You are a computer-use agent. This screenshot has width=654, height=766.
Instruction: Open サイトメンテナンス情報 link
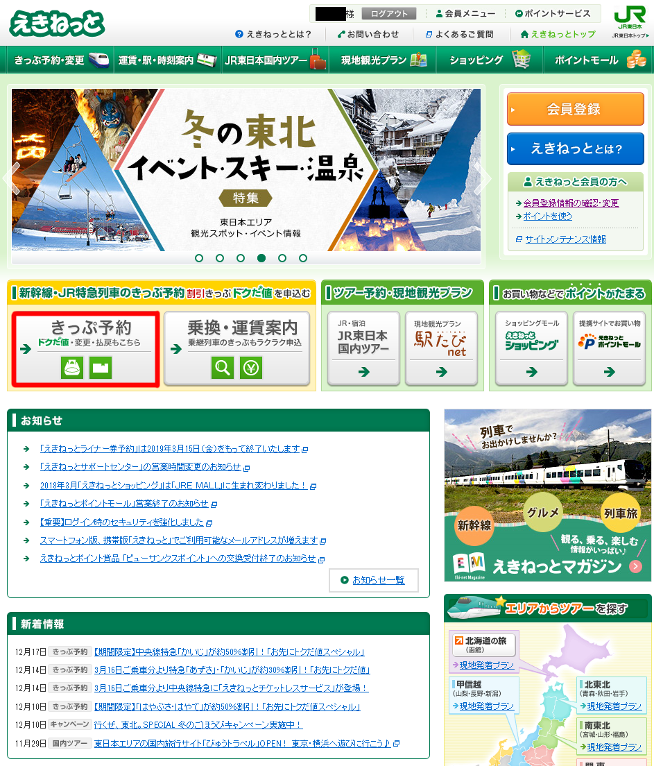(566, 239)
